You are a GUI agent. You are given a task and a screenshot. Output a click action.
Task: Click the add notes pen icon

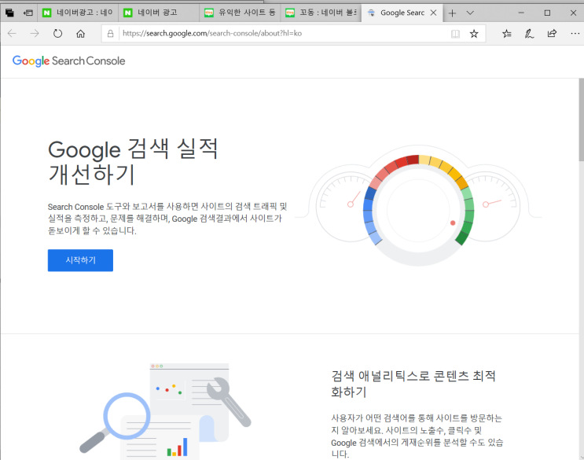coord(529,34)
